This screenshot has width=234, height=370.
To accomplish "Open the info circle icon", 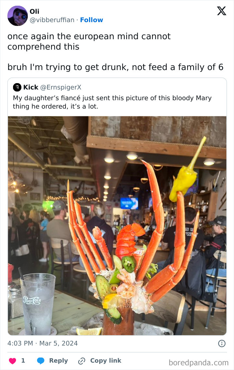I will pos(222,343).
